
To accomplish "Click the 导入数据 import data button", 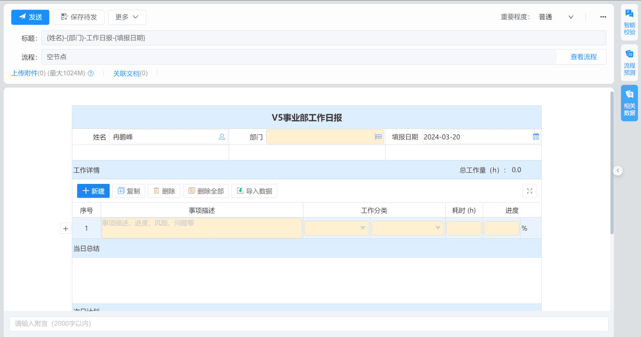I will point(254,191).
